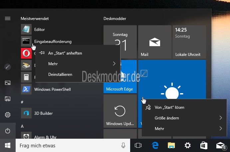Open File Explorer on the taskbar
Image resolution: width=230 pixels, height=152 pixels.
171,145
